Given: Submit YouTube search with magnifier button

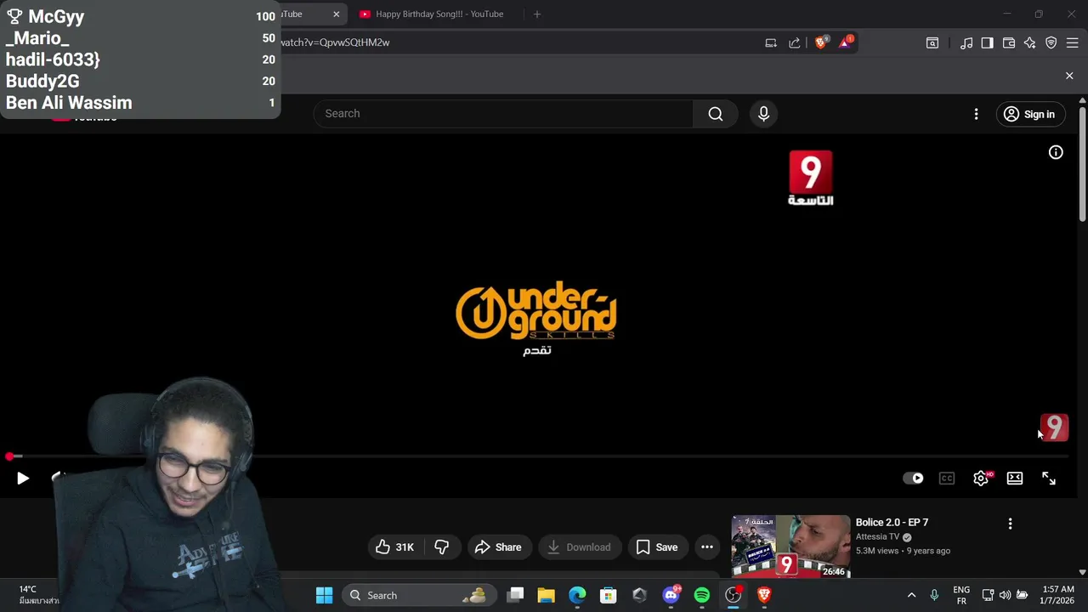Looking at the screenshot, I should [716, 114].
